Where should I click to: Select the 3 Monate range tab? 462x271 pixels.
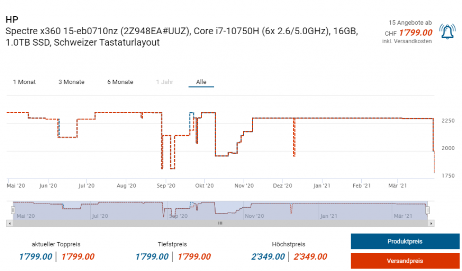click(71, 82)
